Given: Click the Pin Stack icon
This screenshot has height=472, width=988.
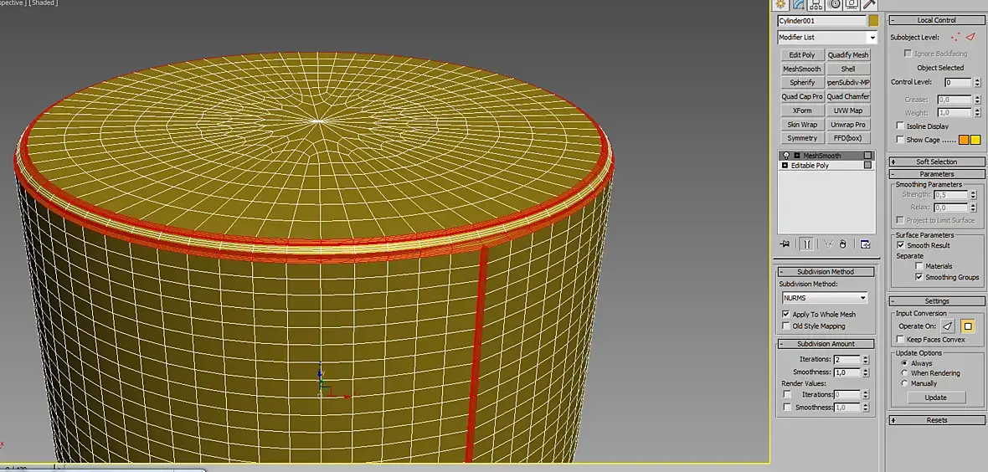Looking at the screenshot, I should click(785, 244).
